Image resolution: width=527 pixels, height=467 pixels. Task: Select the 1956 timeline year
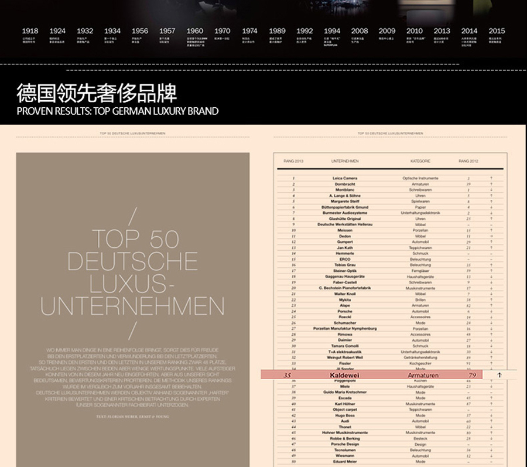(x=140, y=31)
